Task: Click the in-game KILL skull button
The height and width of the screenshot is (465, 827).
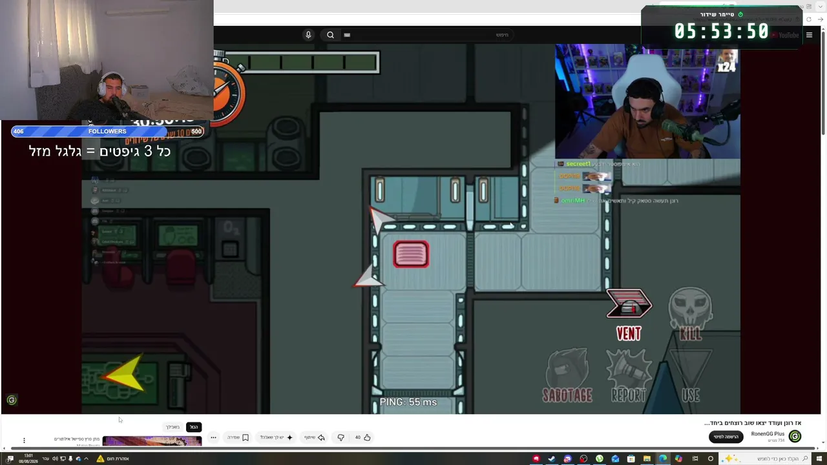Action: pos(691,315)
